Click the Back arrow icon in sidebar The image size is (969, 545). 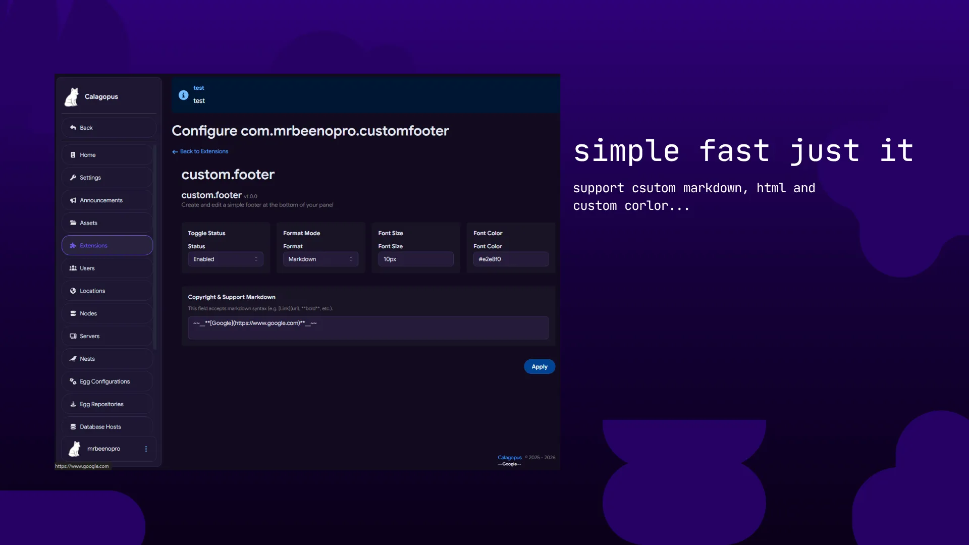(x=73, y=128)
